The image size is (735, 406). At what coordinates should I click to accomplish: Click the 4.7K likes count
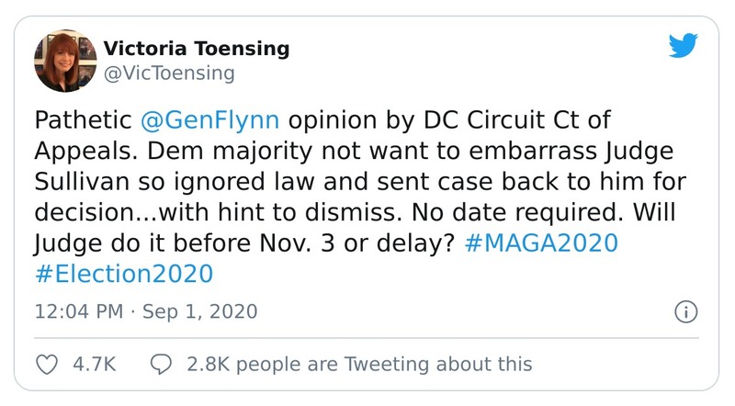(93, 364)
